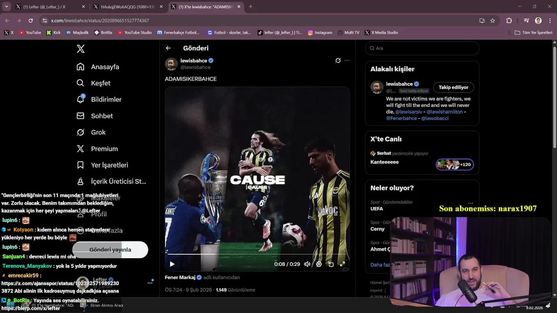Image resolution: width=557 pixels, height=313 pixels.
Task: Click Takip ediliyor button
Action: pyautogui.click(x=453, y=87)
